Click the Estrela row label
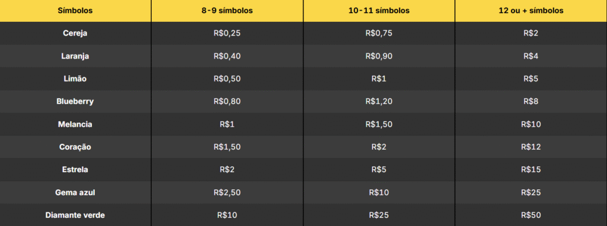Screen dimensions: 607x226 pos(75,170)
